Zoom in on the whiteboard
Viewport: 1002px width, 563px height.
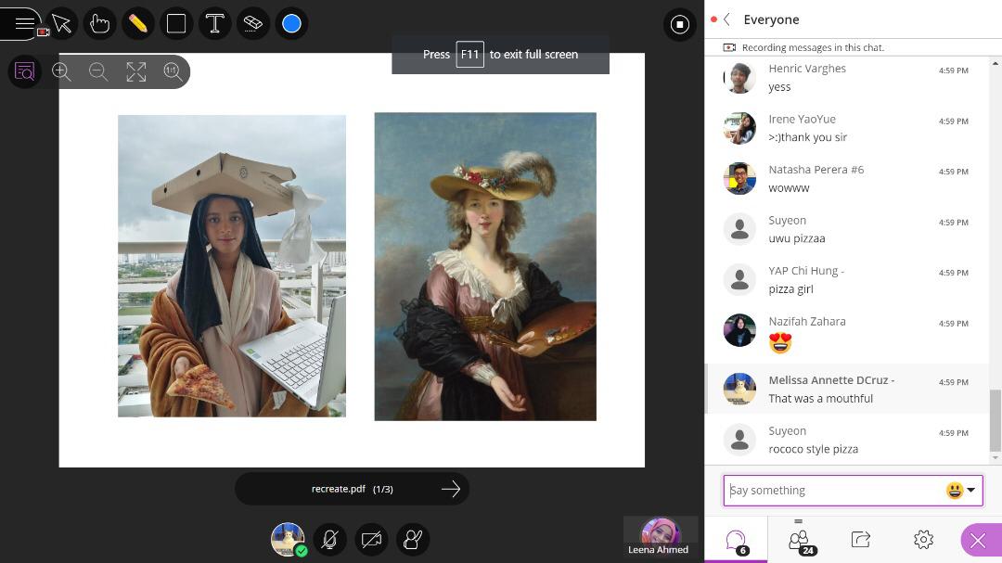tap(61, 72)
